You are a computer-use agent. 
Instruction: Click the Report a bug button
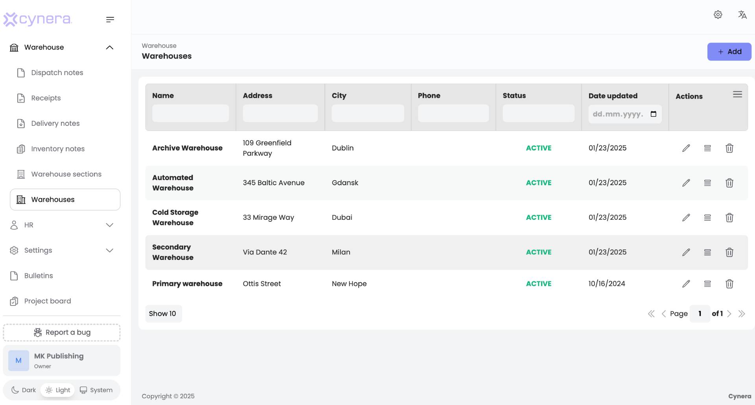(62, 333)
